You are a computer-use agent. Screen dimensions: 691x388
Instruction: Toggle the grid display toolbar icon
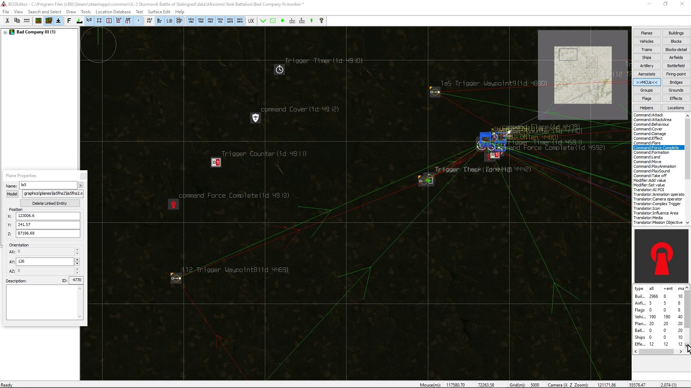click(99, 21)
